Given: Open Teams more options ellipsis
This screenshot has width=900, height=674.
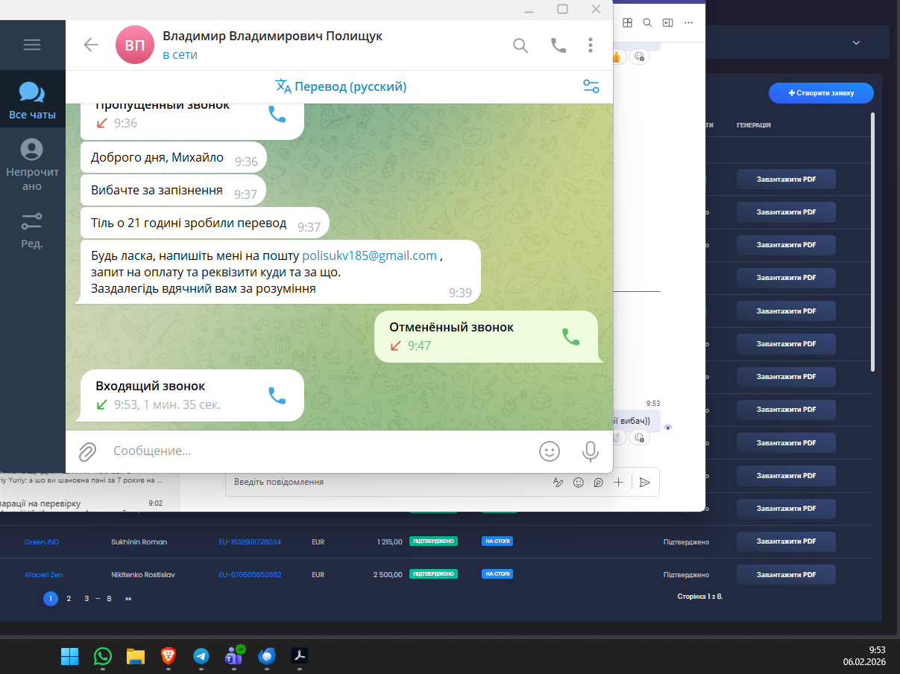Looking at the screenshot, I should pyautogui.click(x=688, y=22).
